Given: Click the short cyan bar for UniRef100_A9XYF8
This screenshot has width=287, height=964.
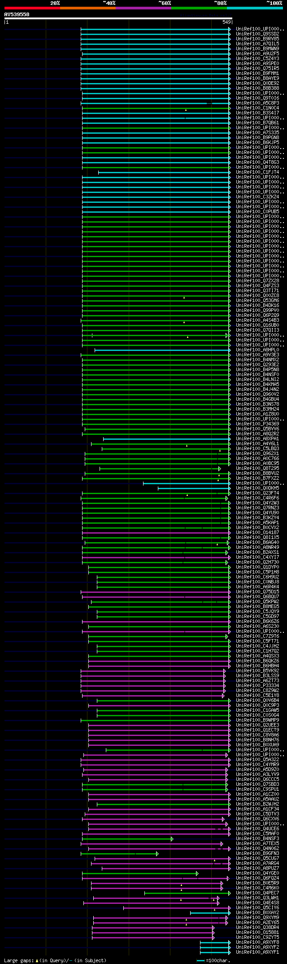Looking at the screenshot, I should point(215,942).
